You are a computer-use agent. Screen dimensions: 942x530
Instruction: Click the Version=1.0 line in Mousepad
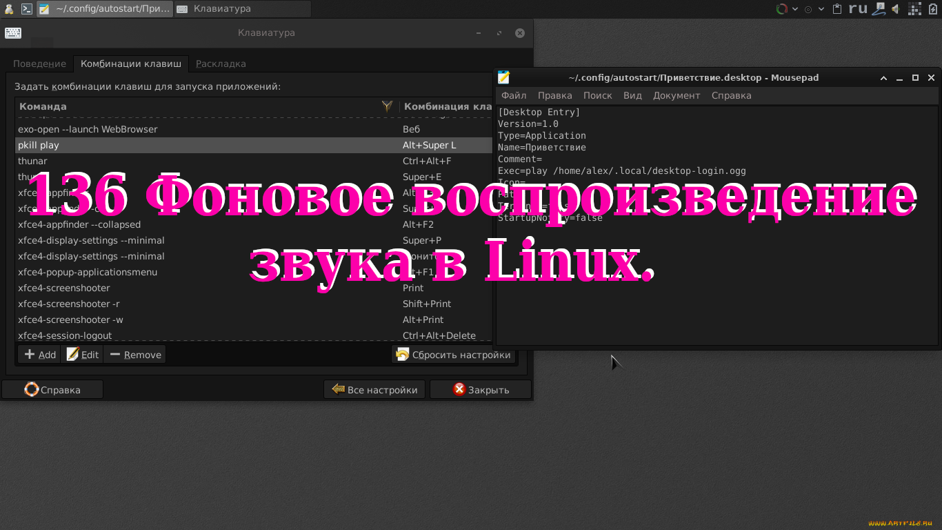coord(528,124)
